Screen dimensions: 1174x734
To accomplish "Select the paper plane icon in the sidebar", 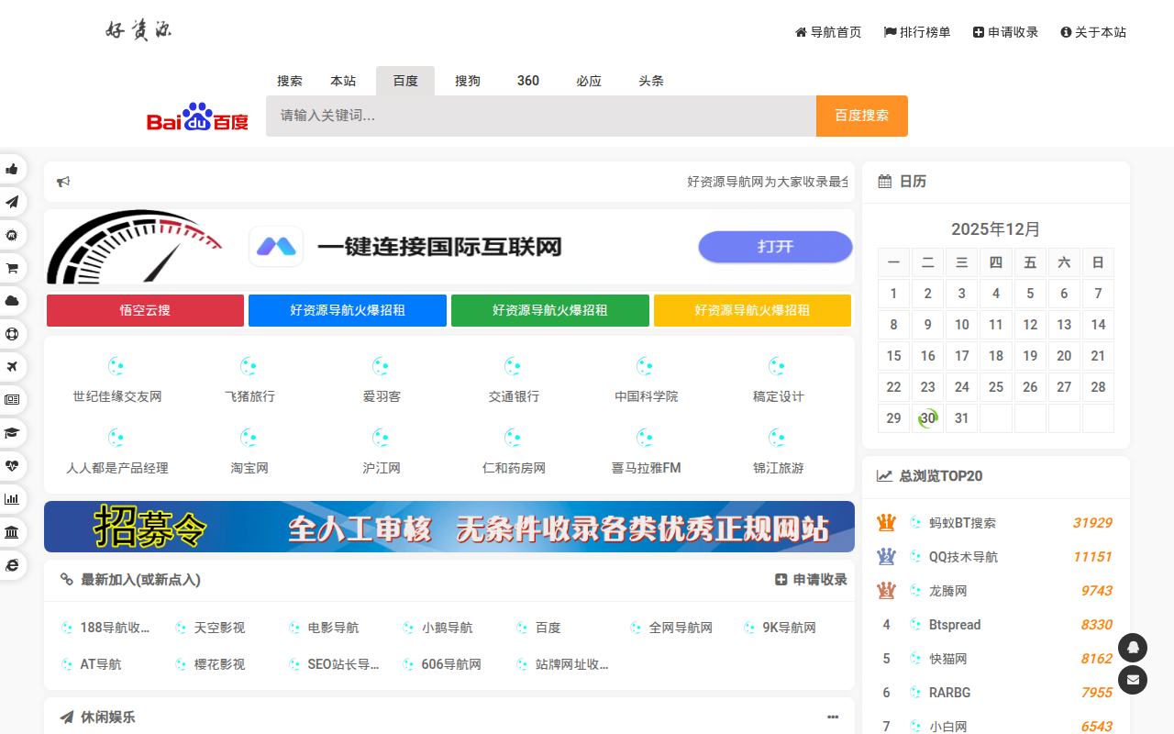I will [13, 202].
